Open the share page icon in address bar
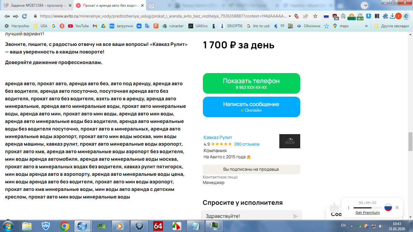The image size is (413, 232). point(306,16)
